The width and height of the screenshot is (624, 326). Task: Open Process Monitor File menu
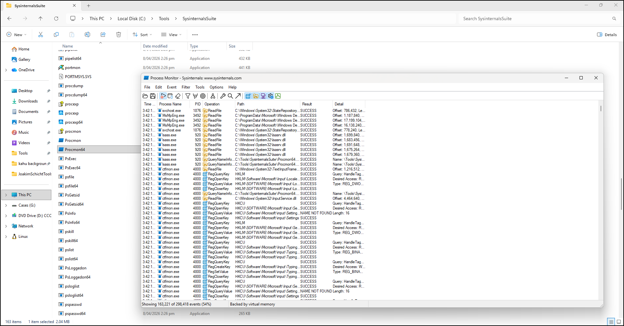(147, 87)
